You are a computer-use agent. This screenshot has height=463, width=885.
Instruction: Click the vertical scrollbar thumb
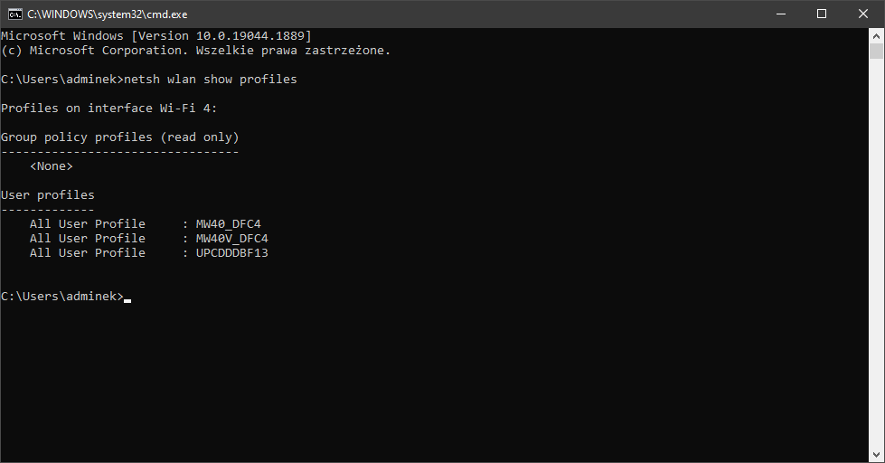point(877,52)
